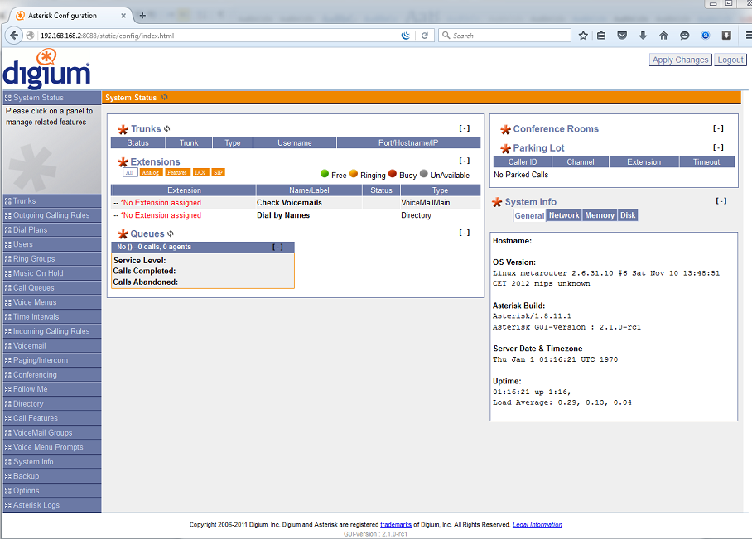Open System Info in the sidebar
752x539 pixels.
click(x=52, y=462)
